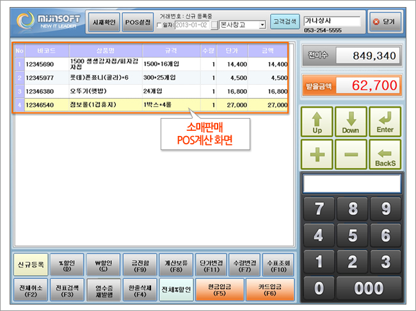Click the 금액 column header

pos(268,51)
